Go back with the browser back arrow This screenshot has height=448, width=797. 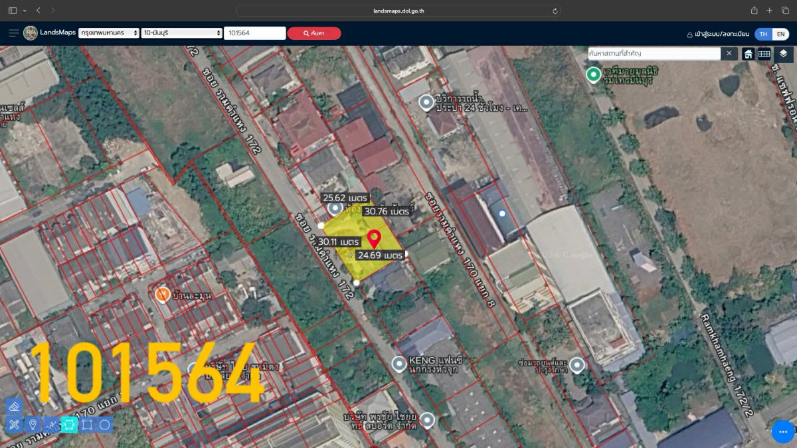(38, 11)
